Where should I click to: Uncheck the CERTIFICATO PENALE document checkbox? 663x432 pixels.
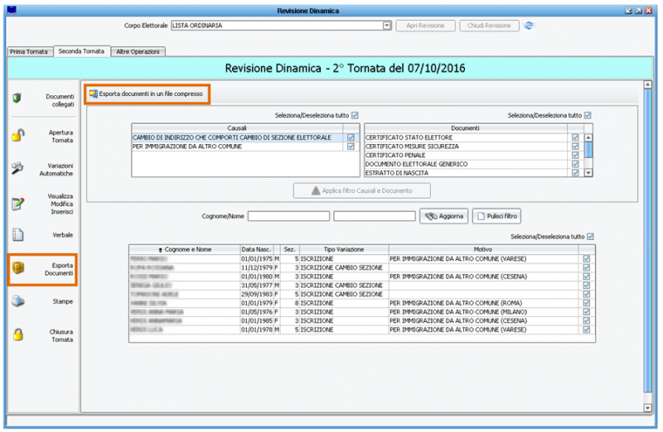[574, 156]
